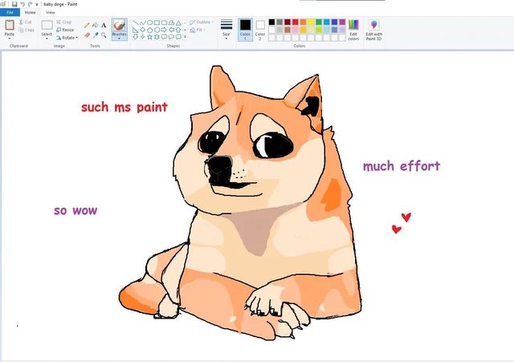Viewport: 514px width, 362px height.
Task: Choose the Five-point star shape
Action: tap(149, 37)
